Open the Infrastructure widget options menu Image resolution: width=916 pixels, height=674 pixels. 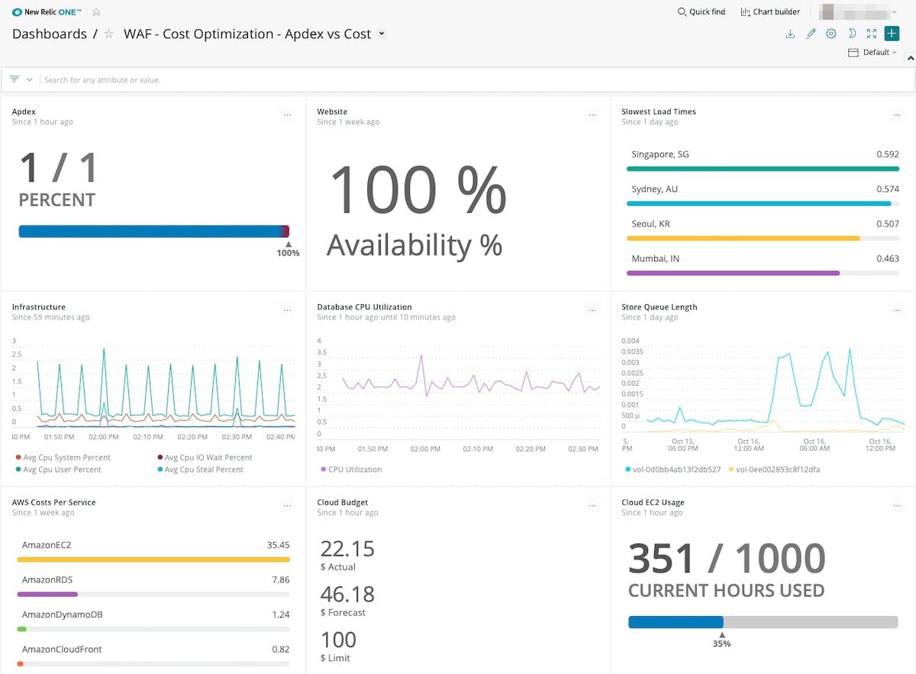click(x=287, y=310)
